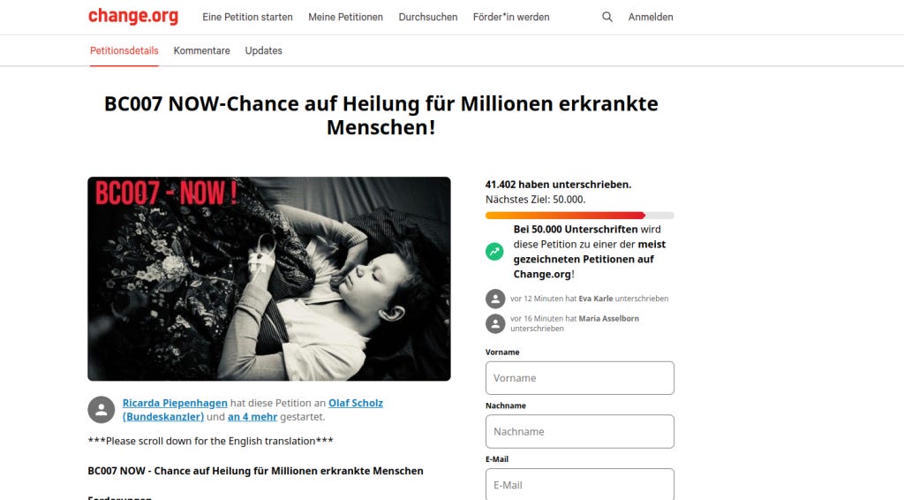Click Förder*in werden in navigation

pos(511,18)
